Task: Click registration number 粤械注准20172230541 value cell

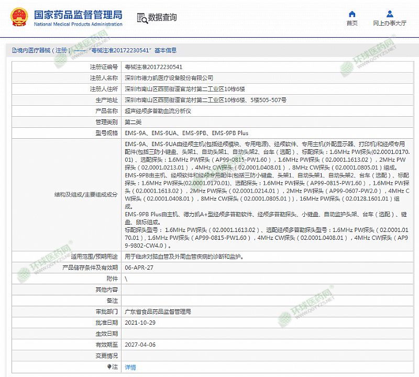Action: coord(153,67)
